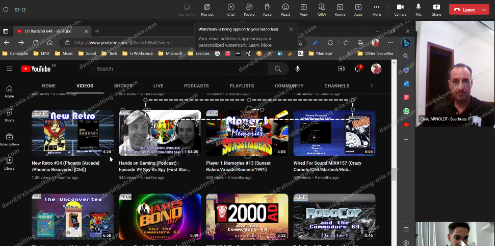Open the Teams Apps menu
The height and width of the screenshot is (246, 495).
(x=358, y=10)
